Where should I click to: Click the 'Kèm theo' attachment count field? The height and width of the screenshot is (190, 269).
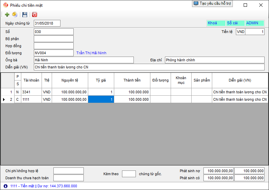pyautogui.click(x=129, y=174)
